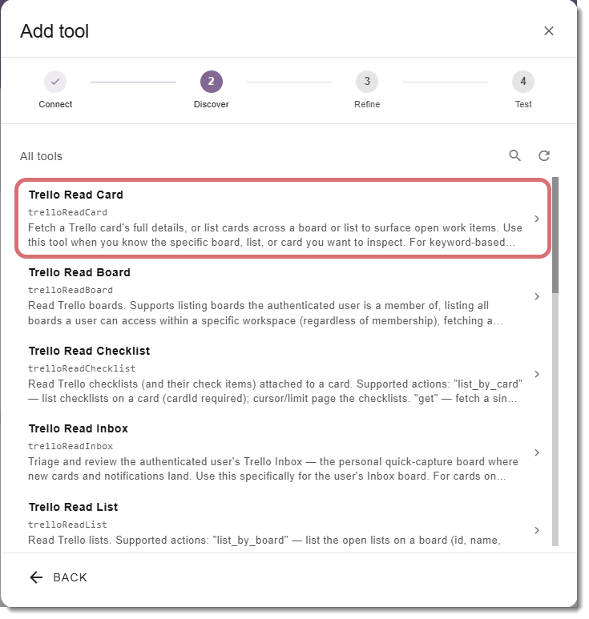Open the tool search magnifier icon
589x619 pixels.
(514, 155)
